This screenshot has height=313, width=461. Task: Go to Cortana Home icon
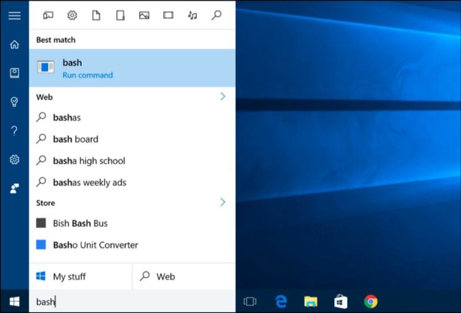click(14, 44)
